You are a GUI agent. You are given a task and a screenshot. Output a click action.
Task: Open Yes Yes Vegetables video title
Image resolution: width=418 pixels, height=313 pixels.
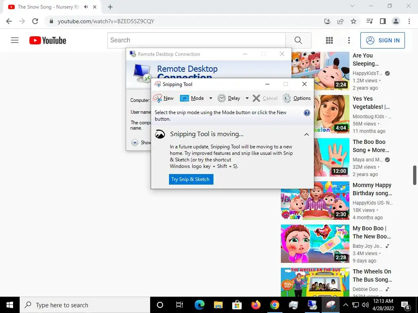[x=371, y=103]
